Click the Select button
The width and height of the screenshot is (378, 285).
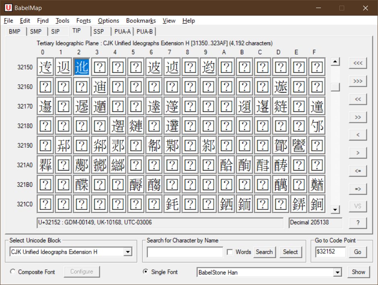[290, 252]
